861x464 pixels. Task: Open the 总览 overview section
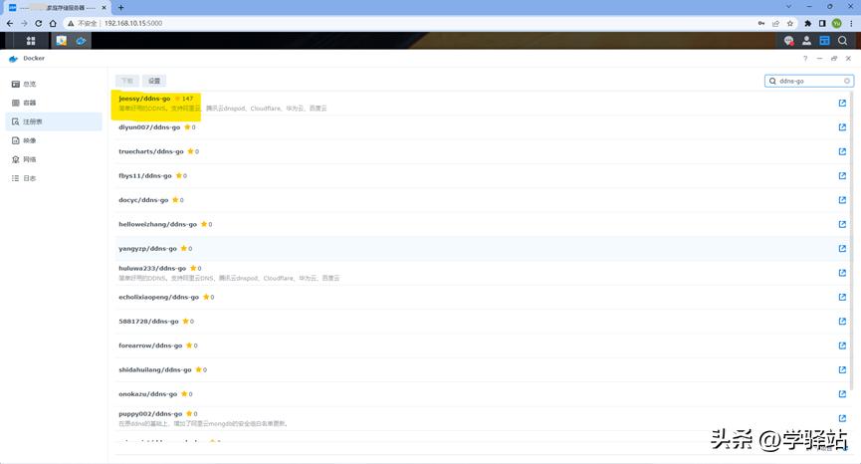click(54, 84)
